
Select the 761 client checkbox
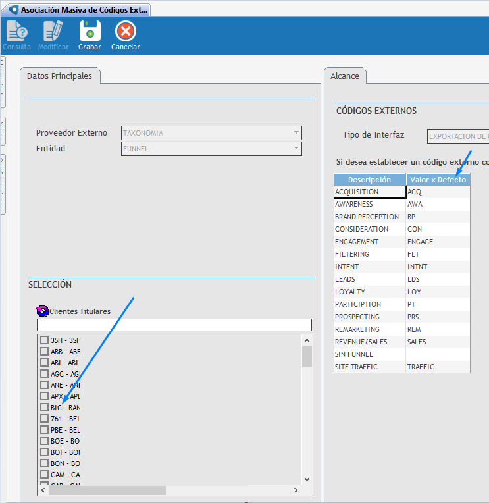click(45, 419)
